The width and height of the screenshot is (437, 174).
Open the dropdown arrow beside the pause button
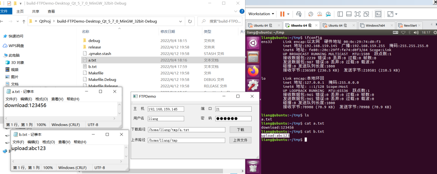[288, 14]
